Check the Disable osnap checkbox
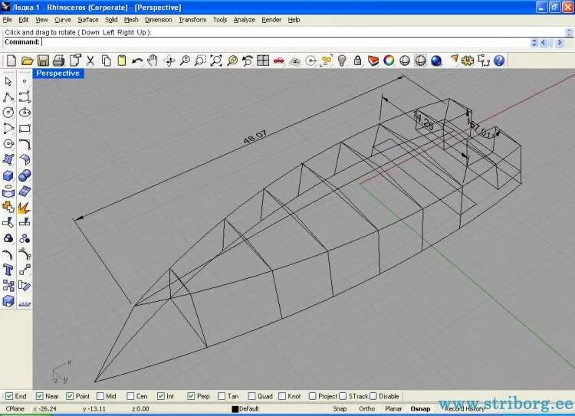This screenshot has width=575, height=416. (x=373, y=396)
